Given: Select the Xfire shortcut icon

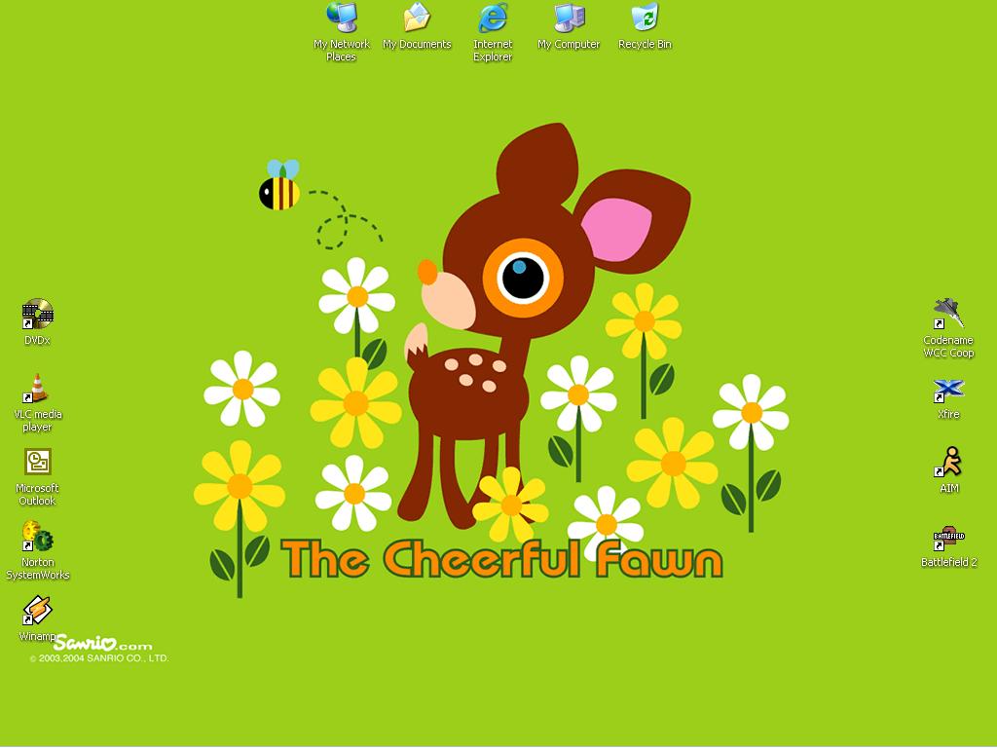Looking at the screenshot, I should point(948,390).
